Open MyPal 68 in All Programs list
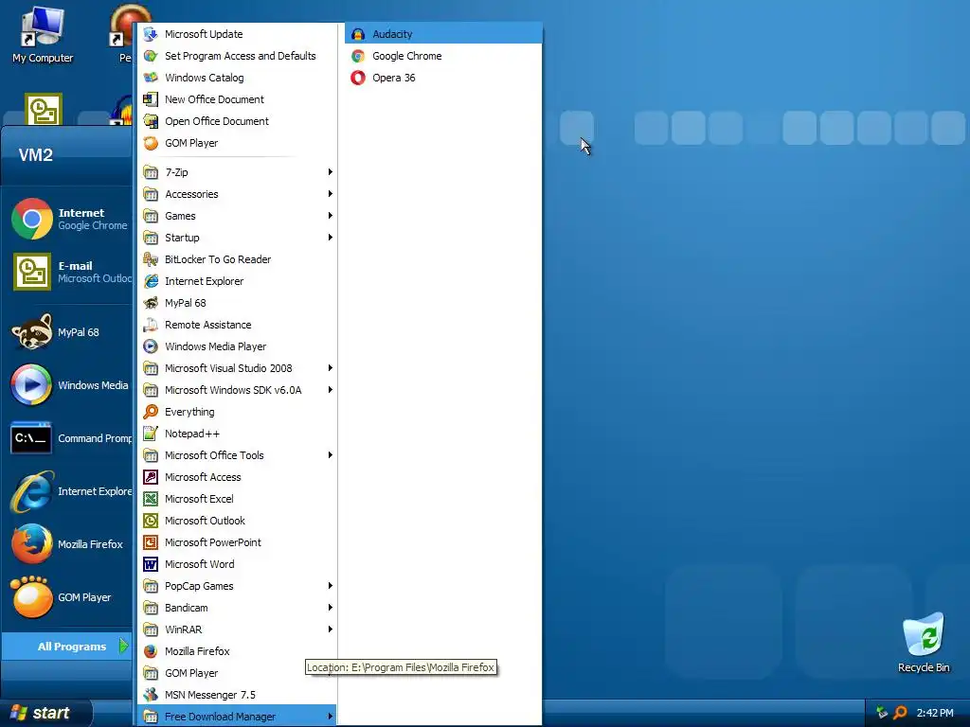970x727 pixels. tap(238, 303)
